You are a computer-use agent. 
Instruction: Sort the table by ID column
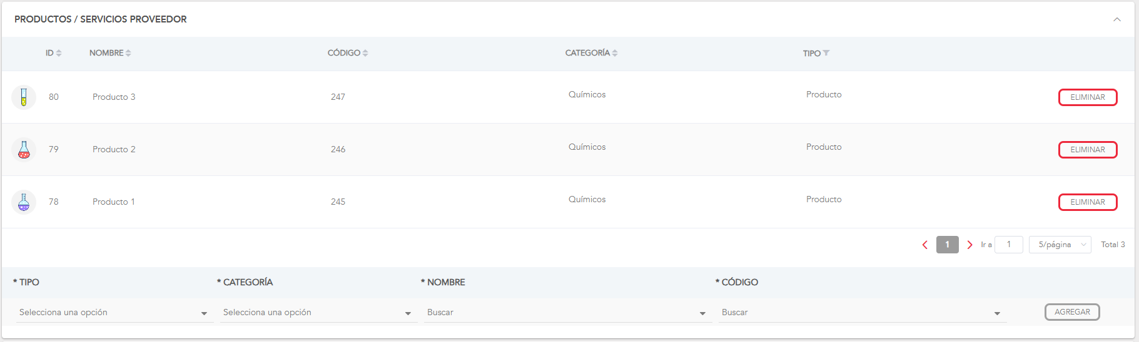click(59, 53)
